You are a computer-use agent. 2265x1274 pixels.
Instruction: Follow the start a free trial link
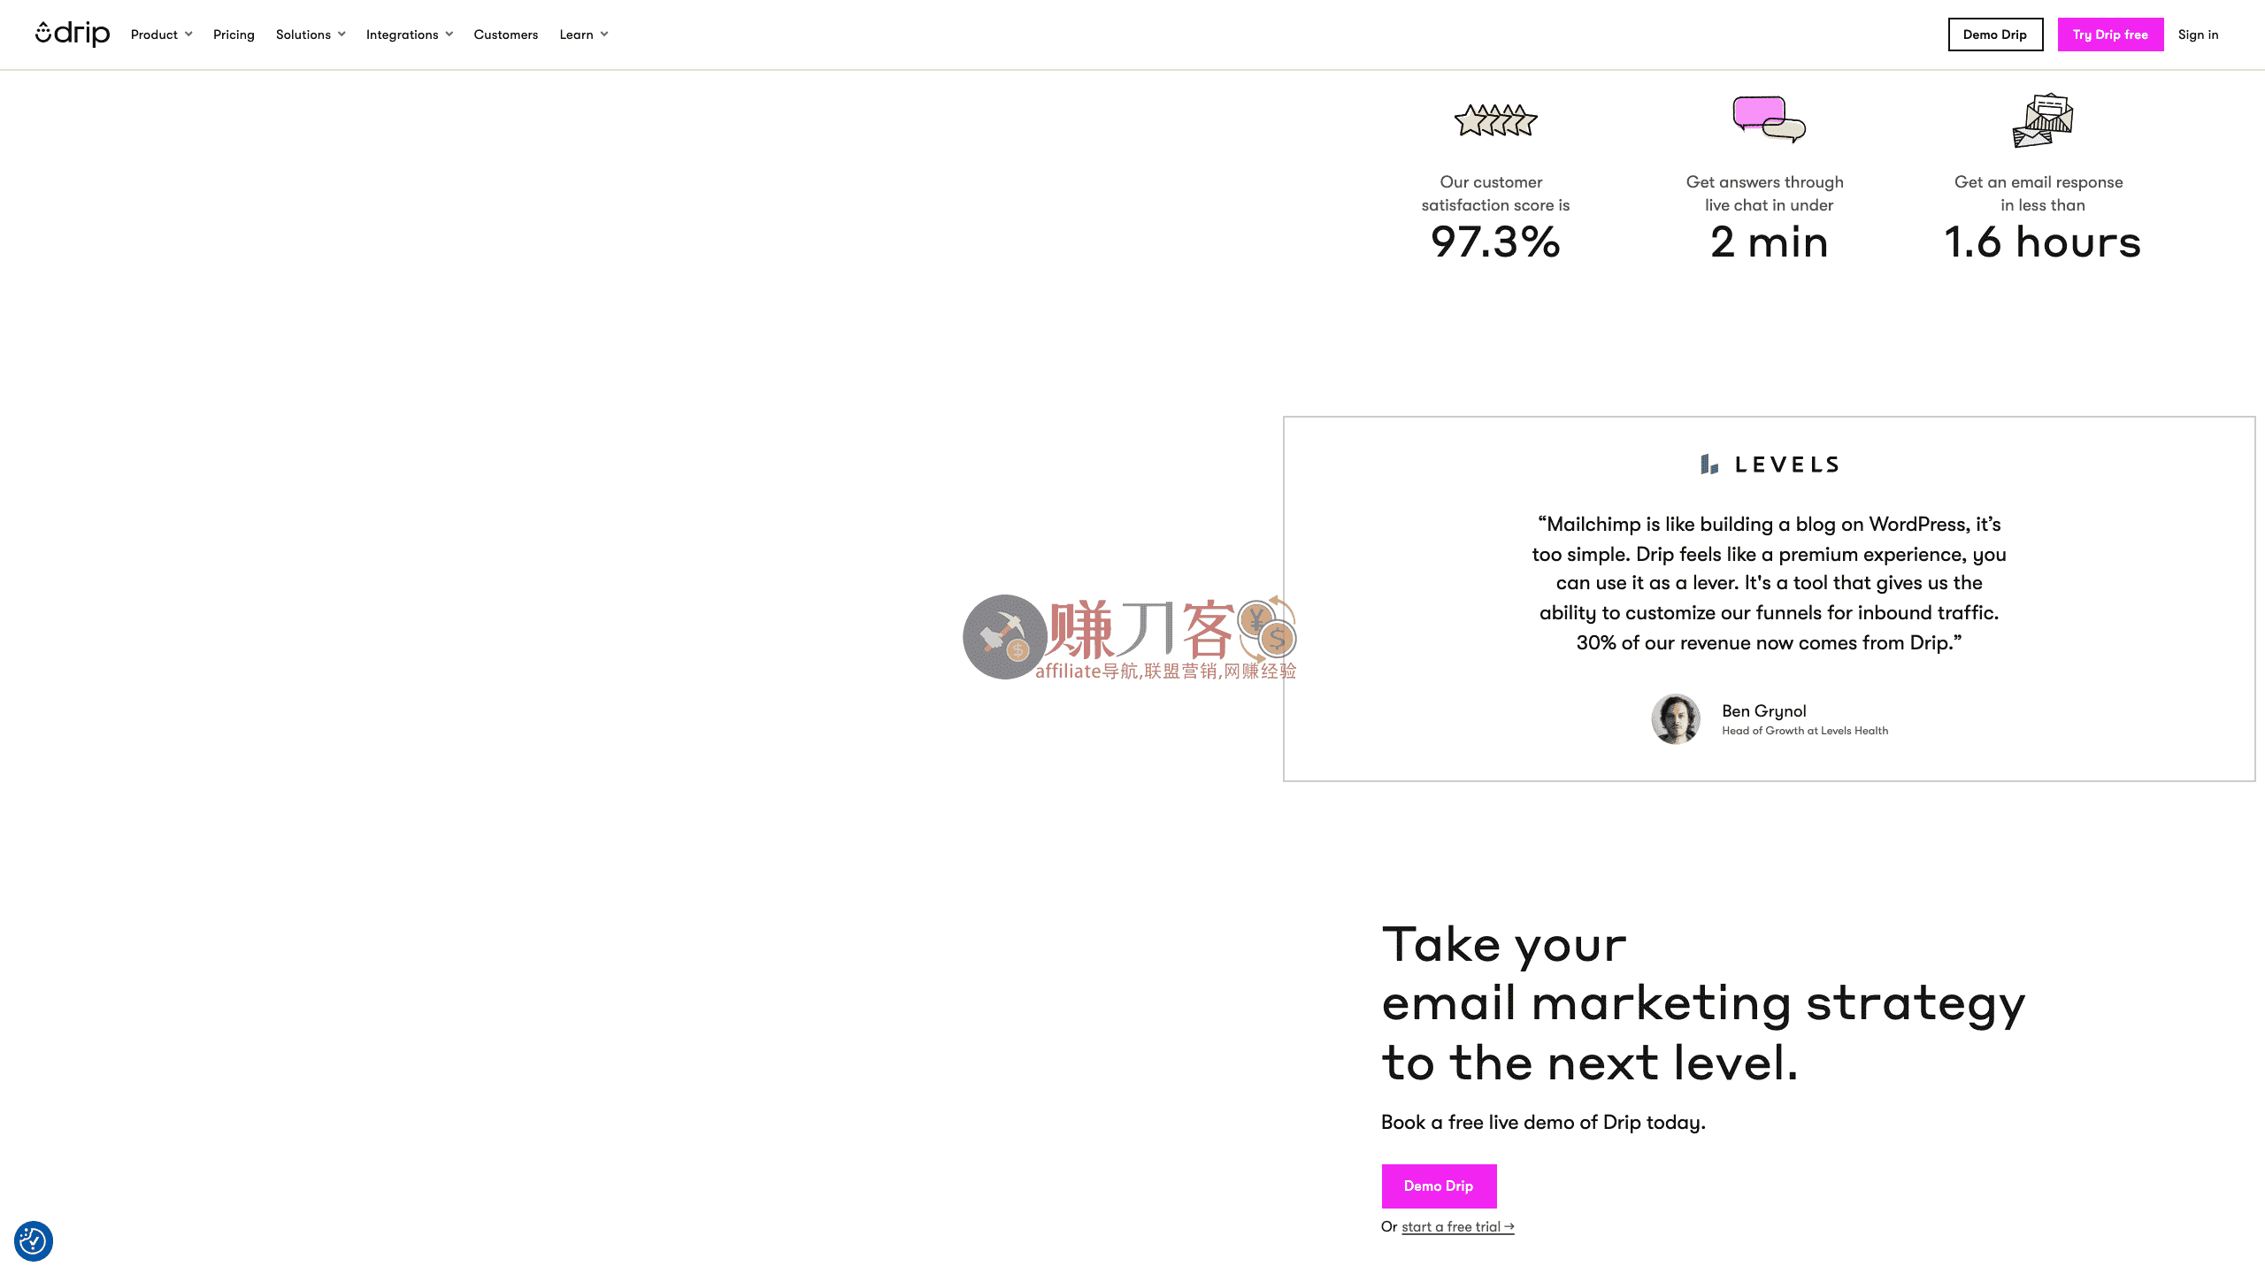click(x=1457, y=1227)
